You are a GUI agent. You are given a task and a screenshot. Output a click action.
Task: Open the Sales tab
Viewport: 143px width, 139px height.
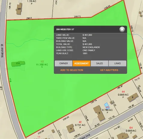(99, 63)
